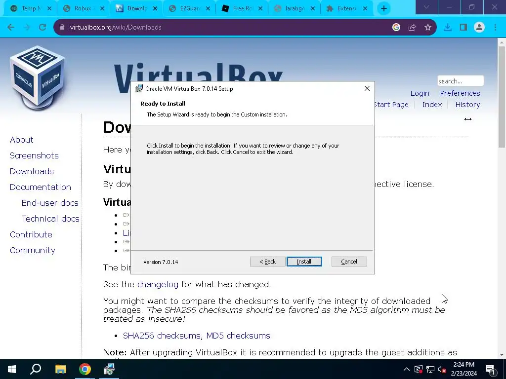Viewport: 506px width, 379px height.
Task: Open End-user docs link
Action: tap(50, 203)
